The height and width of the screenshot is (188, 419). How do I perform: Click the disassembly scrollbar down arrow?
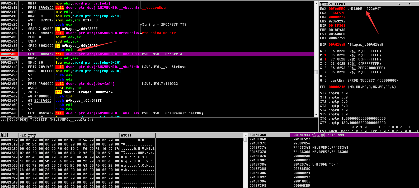pos(316,115)
